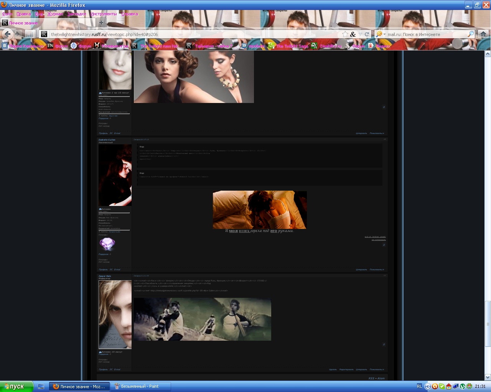Click the 21:31 system clock

click(480, 386)
